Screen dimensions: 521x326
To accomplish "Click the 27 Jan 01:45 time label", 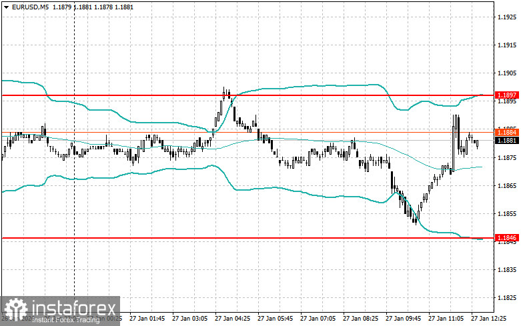I will pyautogui.click(x=147, y=319).
